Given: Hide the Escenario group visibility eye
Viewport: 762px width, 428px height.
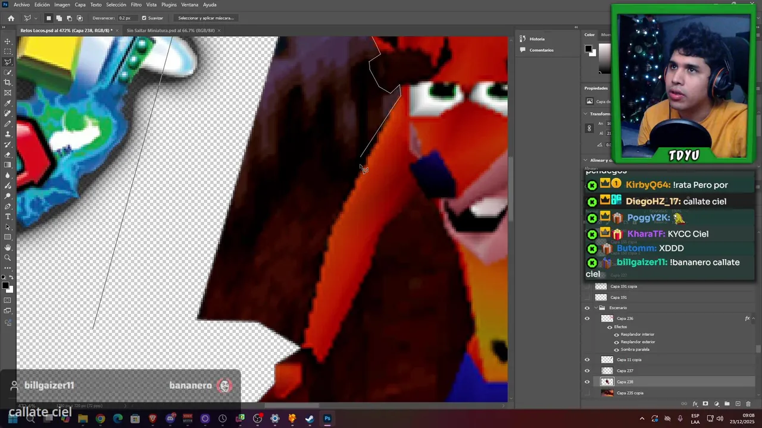Looking at the screenshot, I should [587, 308].
